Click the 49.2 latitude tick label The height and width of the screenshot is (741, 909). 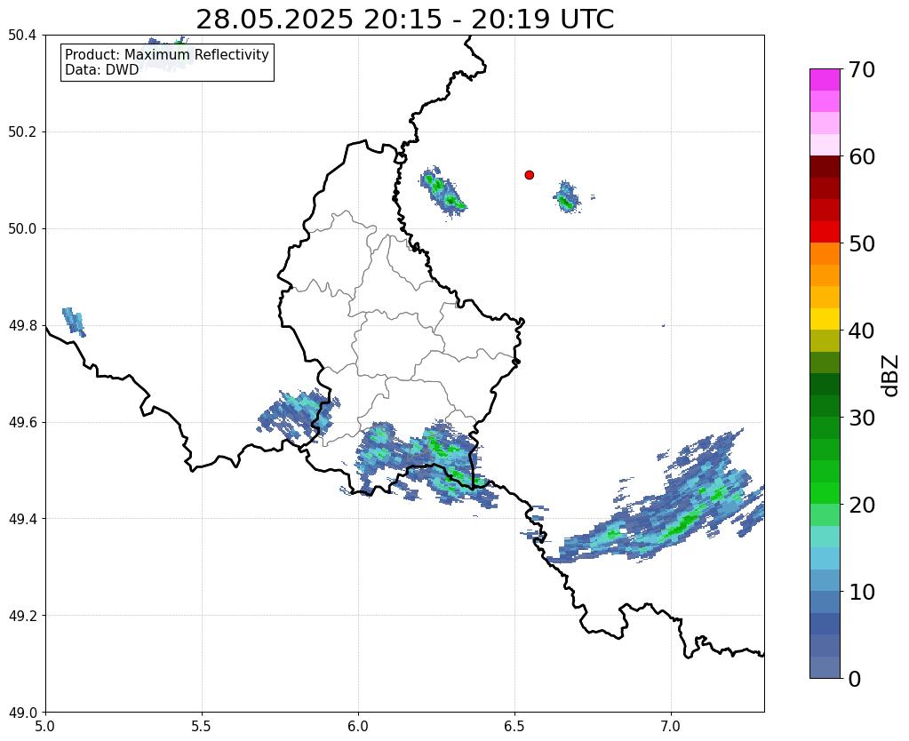pyautogui.click(x=22, y=616)
